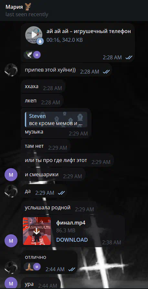Select the message или ты про где лифт этот
The image size is (148, 289).
[x=68, y=160]
